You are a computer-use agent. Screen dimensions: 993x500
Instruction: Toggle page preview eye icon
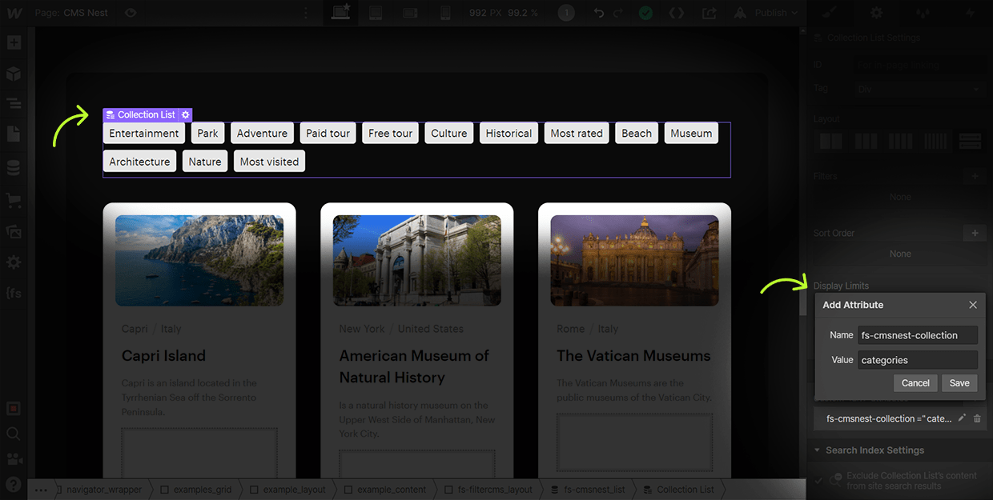tap(131, 13)
